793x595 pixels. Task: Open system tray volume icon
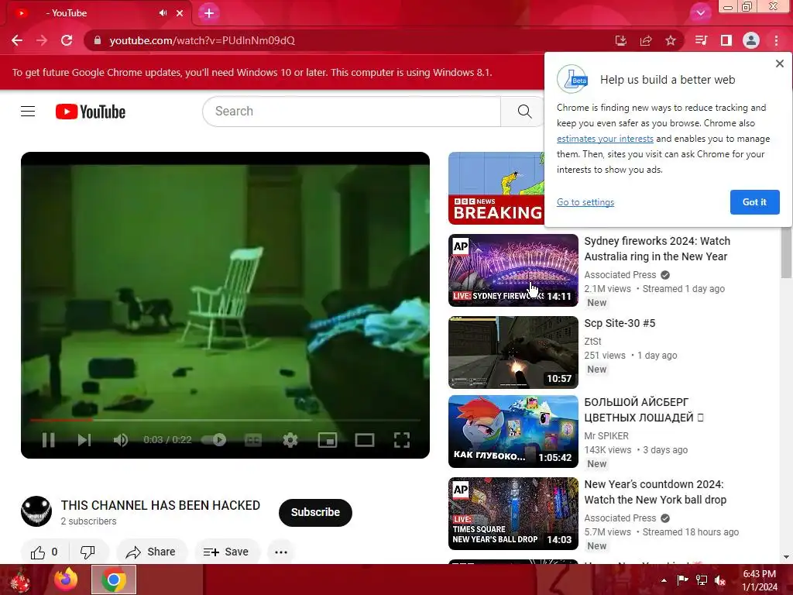click(719, 580)
